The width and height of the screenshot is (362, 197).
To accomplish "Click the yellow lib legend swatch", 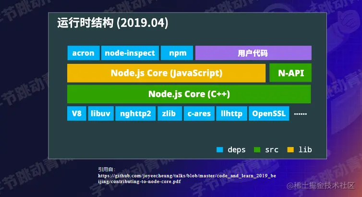I will tap(290, 149).
